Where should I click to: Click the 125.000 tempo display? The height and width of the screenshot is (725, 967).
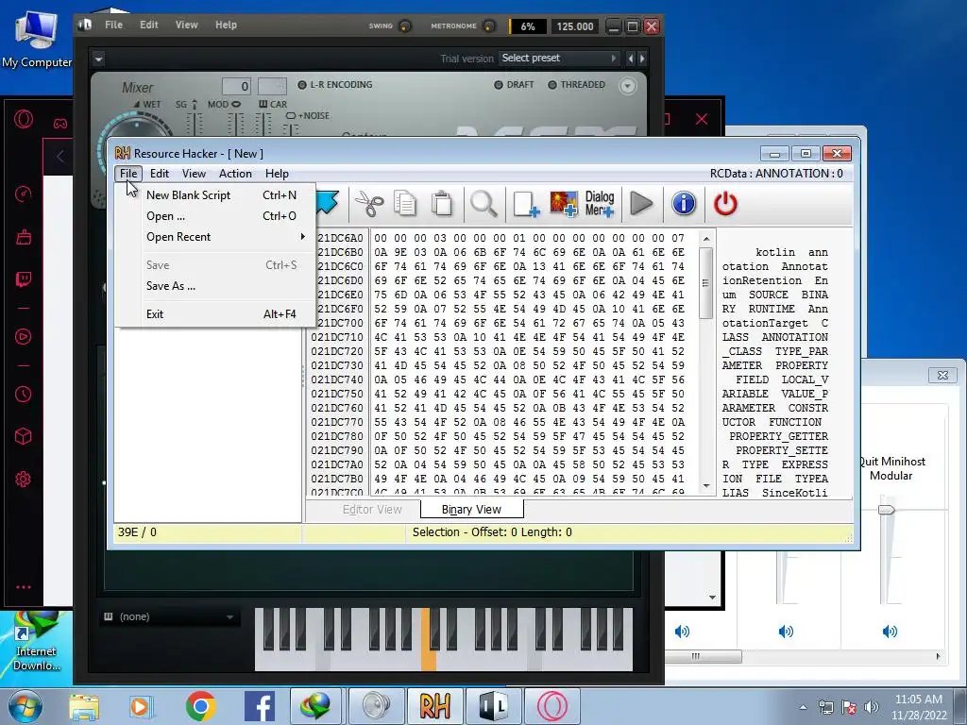[x=574, y=26]
